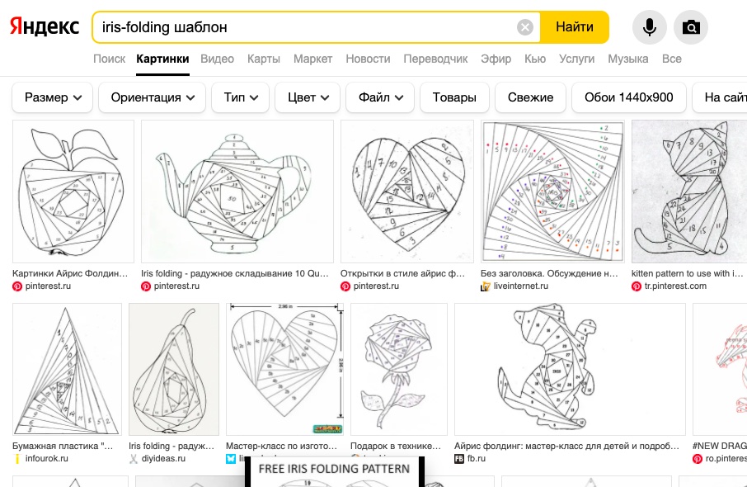Toggle the Товары filter
The image size is (747, 487).
454,97
